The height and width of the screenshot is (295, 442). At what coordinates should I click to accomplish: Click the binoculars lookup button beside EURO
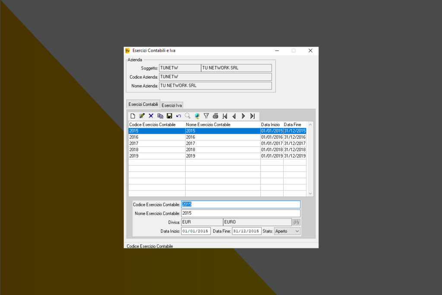296,222
